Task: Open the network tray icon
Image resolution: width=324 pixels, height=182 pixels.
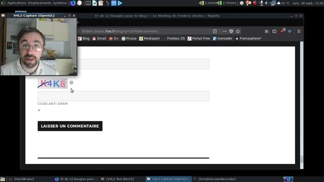Action: pyautogui.click(x=273, y=3)
